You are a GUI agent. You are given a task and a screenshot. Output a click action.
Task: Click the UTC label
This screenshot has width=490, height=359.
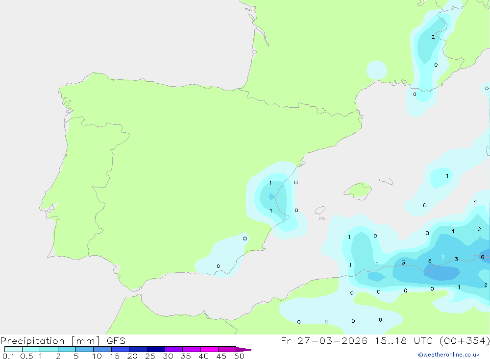423,341
